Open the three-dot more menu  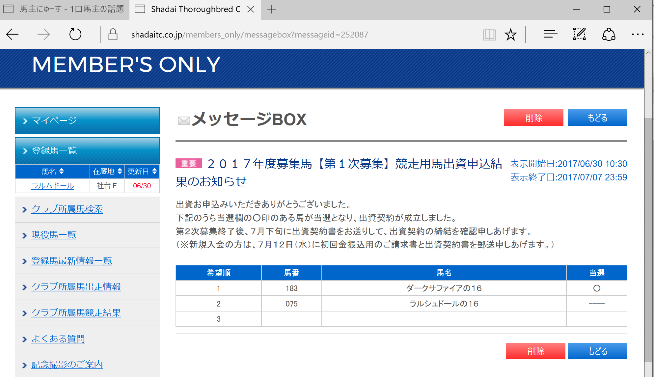coord(638,34)
